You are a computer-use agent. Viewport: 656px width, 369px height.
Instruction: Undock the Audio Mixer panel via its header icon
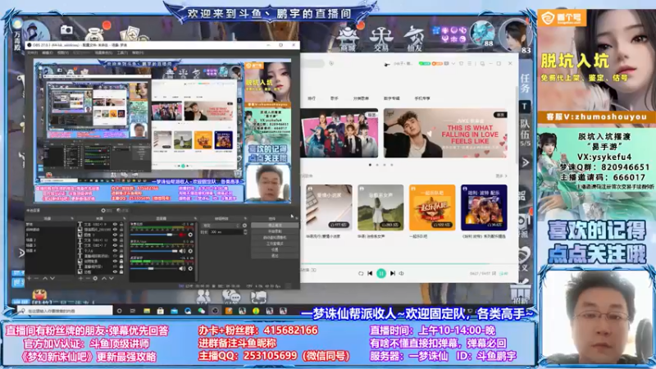(195, 218)
